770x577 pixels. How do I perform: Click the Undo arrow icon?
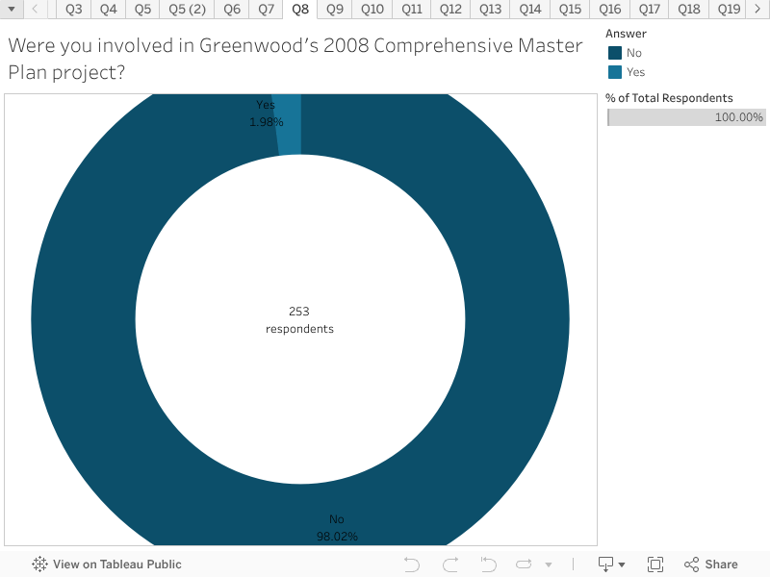(x=412, y=564)
